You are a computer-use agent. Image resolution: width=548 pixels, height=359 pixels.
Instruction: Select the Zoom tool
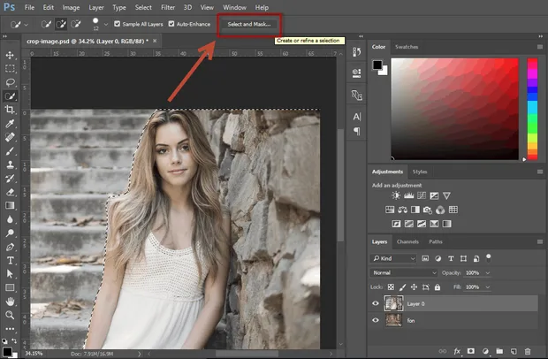pos(10,315)
